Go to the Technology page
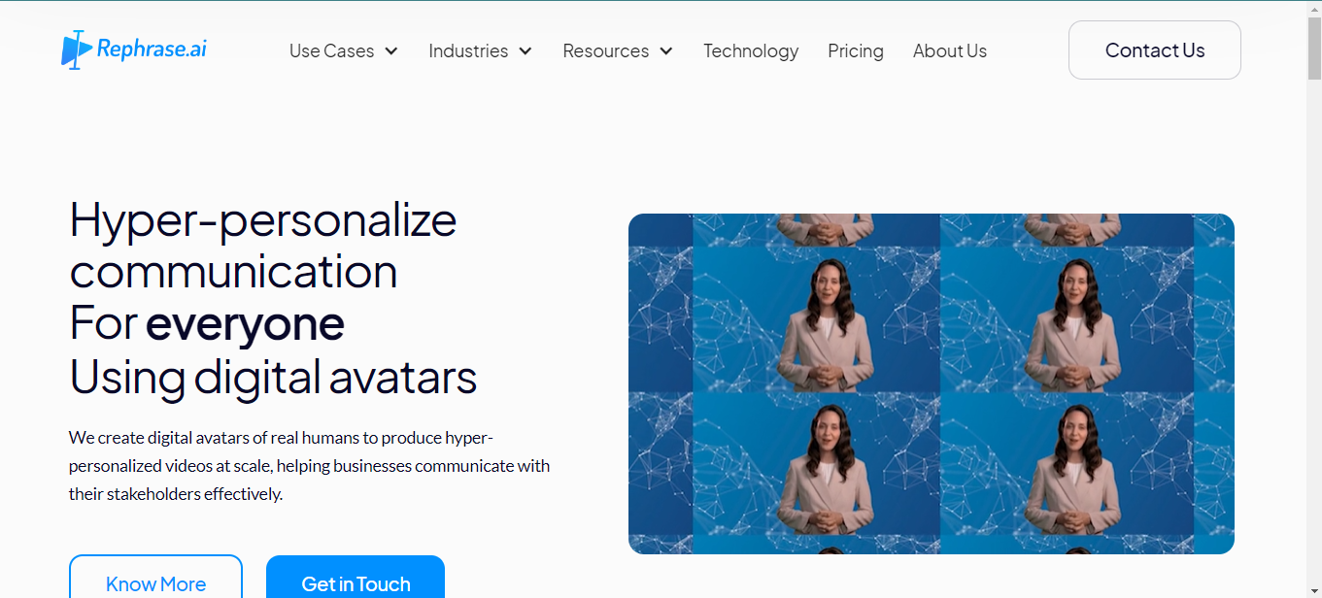Screen dimensions: 1322x598 click(x=751, y=50)
